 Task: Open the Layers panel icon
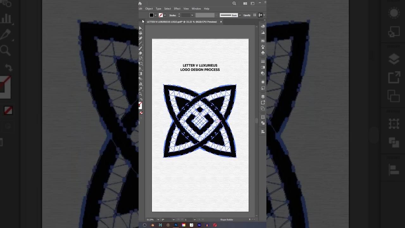263,96
